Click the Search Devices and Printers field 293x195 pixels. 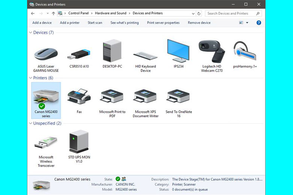pos(233,13)
